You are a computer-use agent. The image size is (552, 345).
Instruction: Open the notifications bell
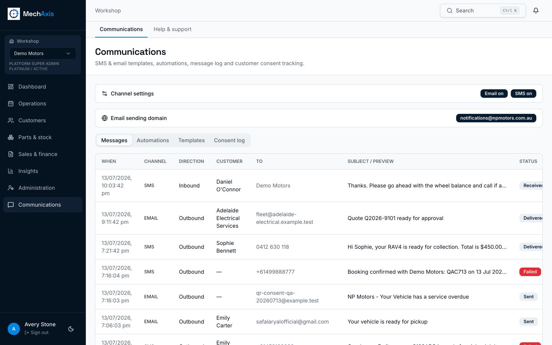click(x=536, y=11)
